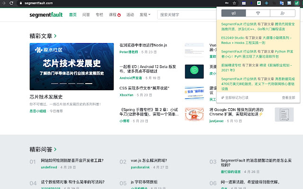
Task: Reload the page with the refresh icon
Action: click(x=12, y=3)
